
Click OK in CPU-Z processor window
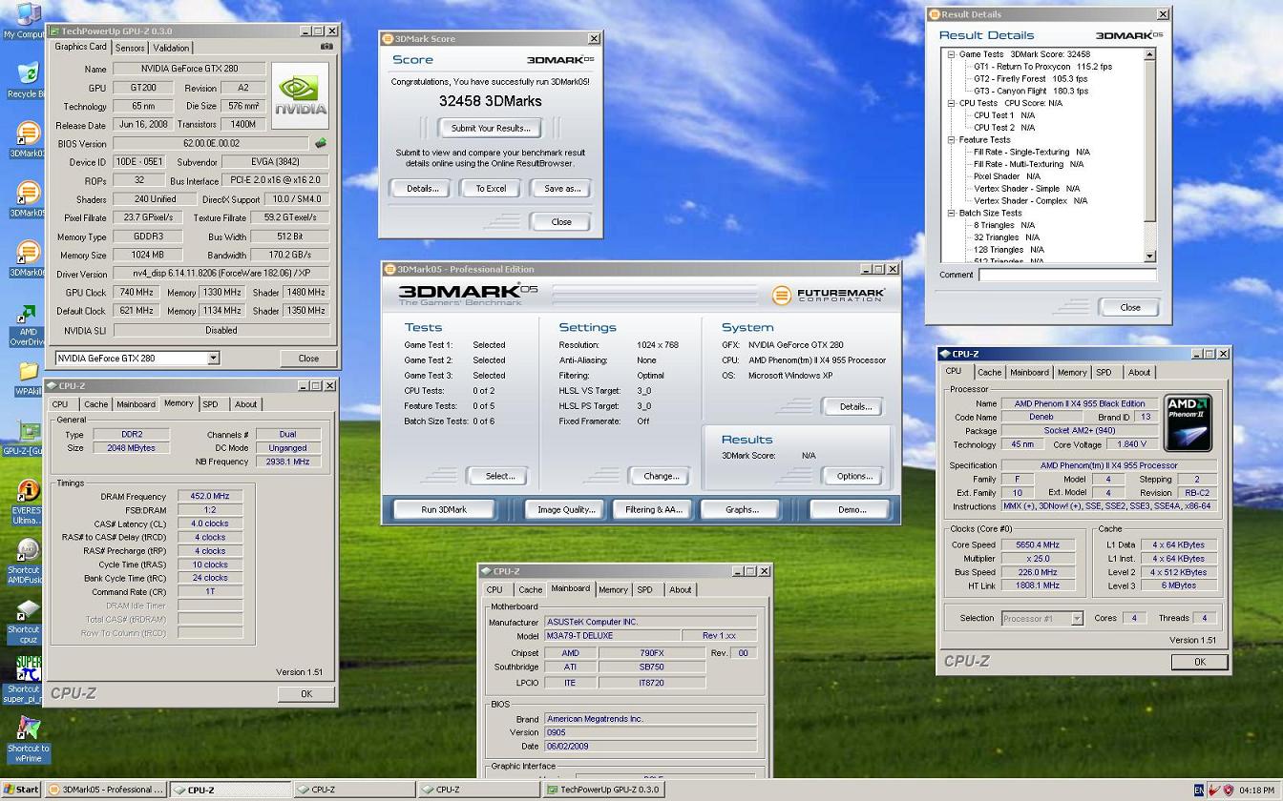(1199, 662)
